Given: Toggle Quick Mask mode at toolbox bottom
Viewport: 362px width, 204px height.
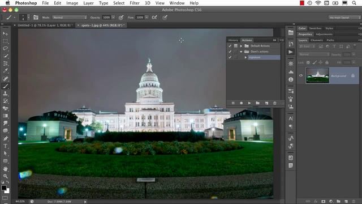Looking at the screenshot, I should pos(5,198).
